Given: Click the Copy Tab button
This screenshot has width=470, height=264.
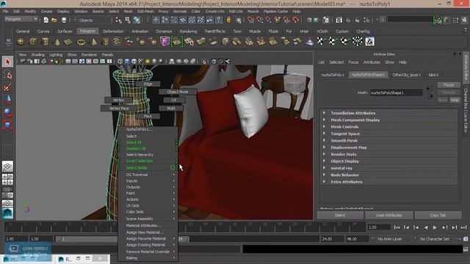Looking at the screenshot, I should point(438,215).
